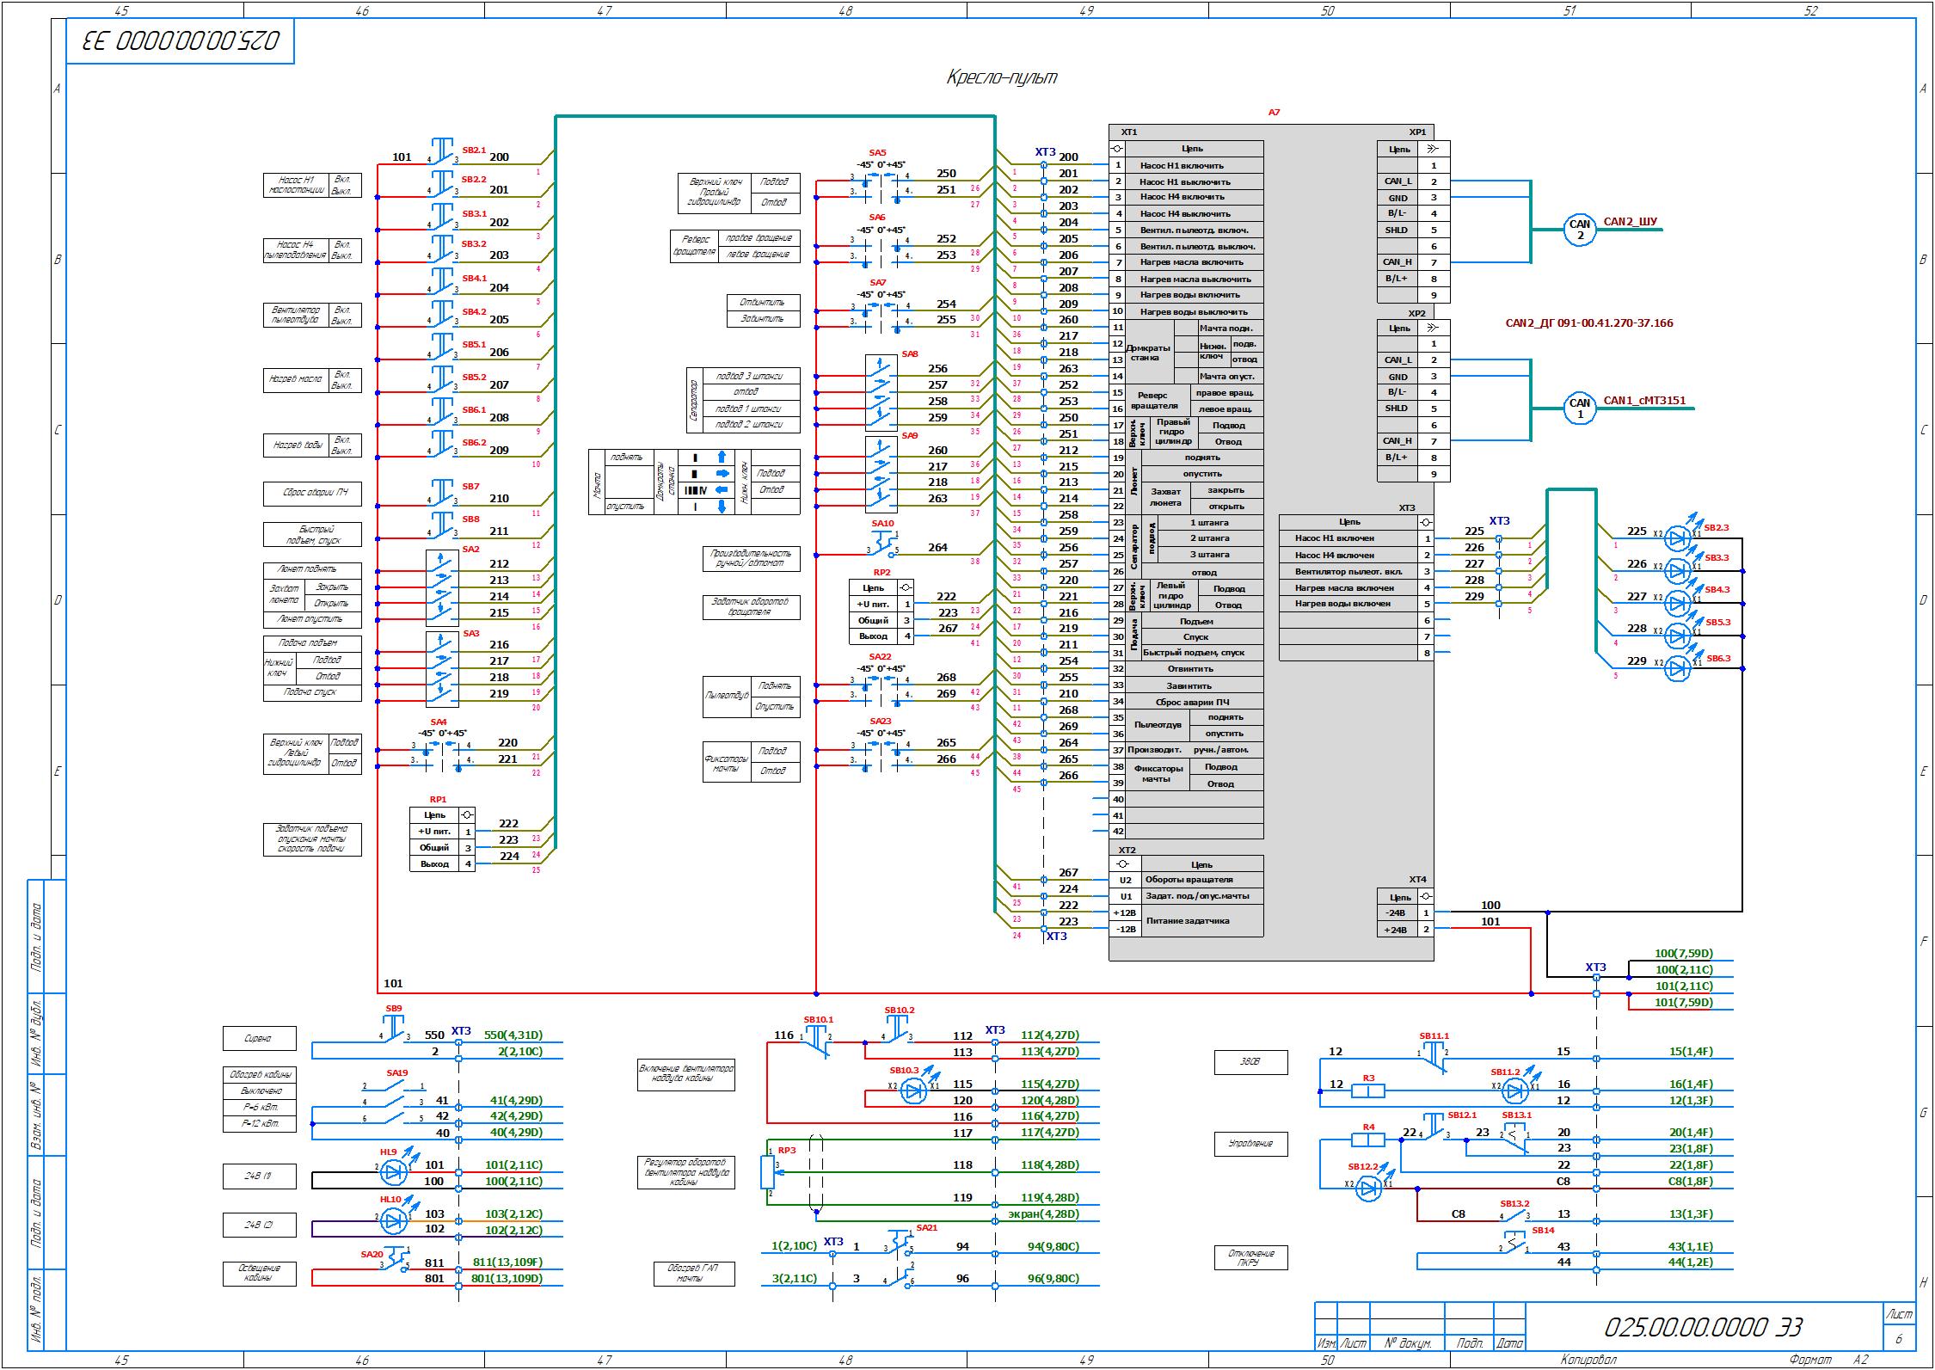
Task: Select the HL10 LED indicator symbol
Action: coord(394,1220)
